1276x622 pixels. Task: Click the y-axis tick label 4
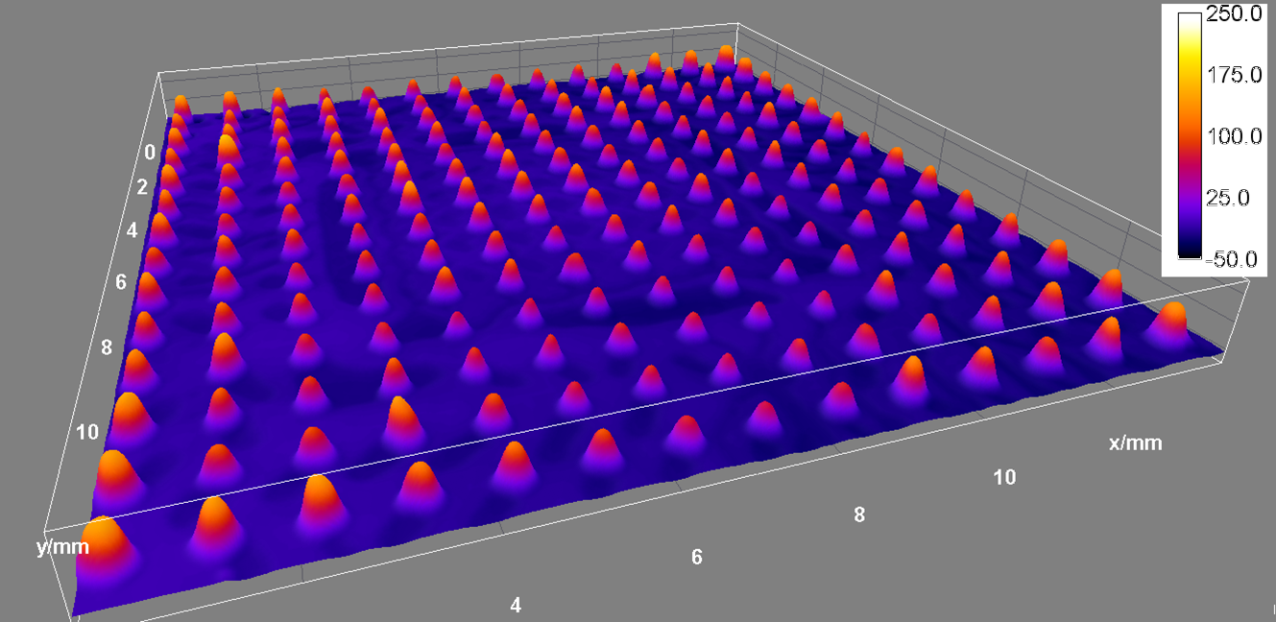(x=132, y=230)
